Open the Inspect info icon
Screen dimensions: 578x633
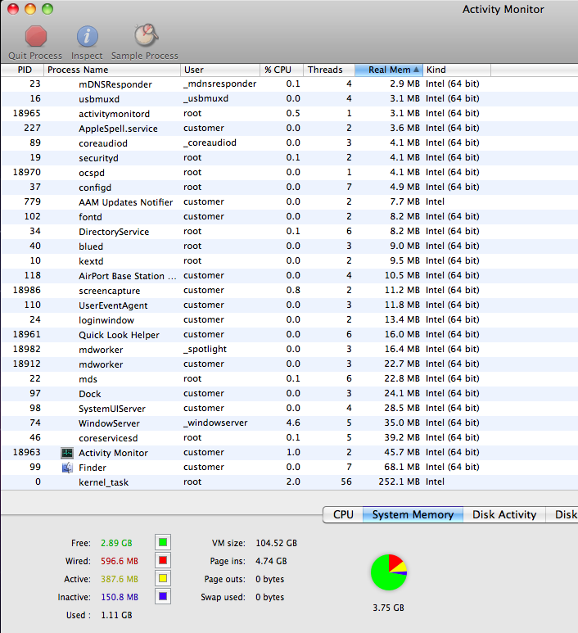tap(87, 36)
